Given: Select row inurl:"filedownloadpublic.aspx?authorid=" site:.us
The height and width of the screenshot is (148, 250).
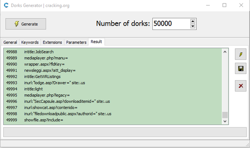Looking at the screenshot, I should pyautogui.click(x=112, y=114).
